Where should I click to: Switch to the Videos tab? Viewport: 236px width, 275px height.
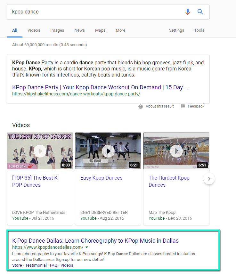34,30
